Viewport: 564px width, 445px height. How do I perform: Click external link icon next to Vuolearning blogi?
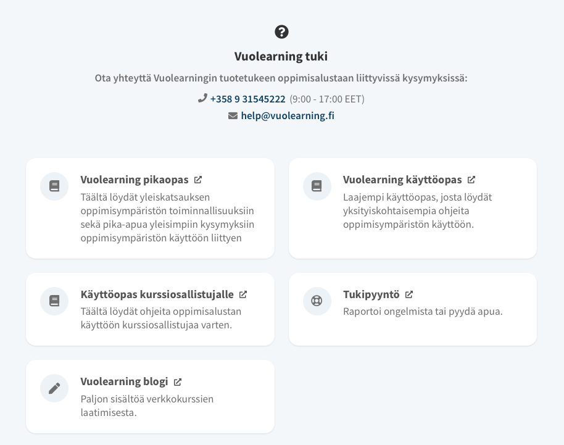coord(178,382)
